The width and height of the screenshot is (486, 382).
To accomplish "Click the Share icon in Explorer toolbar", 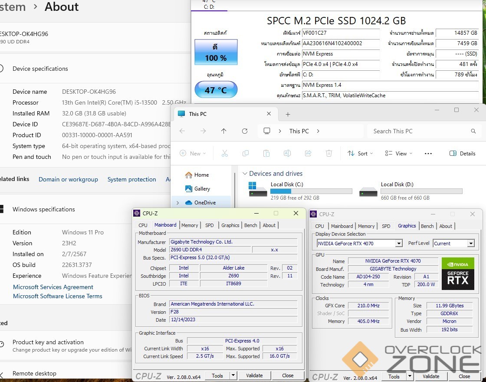I will [308, 153].
